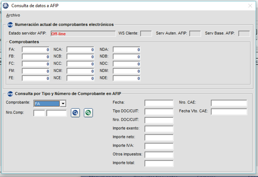Focus the FE number field
Viewport: 258px width, 177px height.
coord(36,78)
